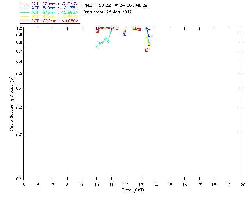This screenshot has width=250, height=200.
Task: Click the Time (GMT) axis label
Action: tap(133, 190)
